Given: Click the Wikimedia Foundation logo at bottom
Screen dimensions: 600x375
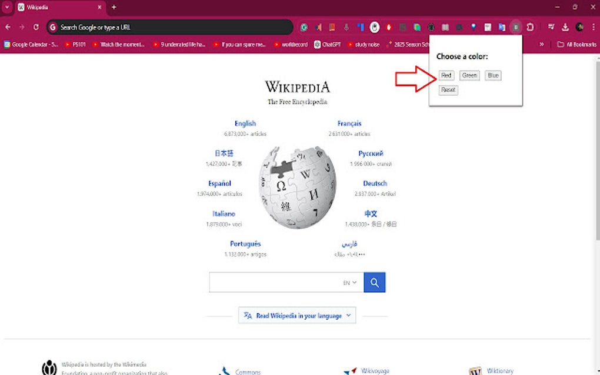Looking at the screenshot, I should (49, 367).
